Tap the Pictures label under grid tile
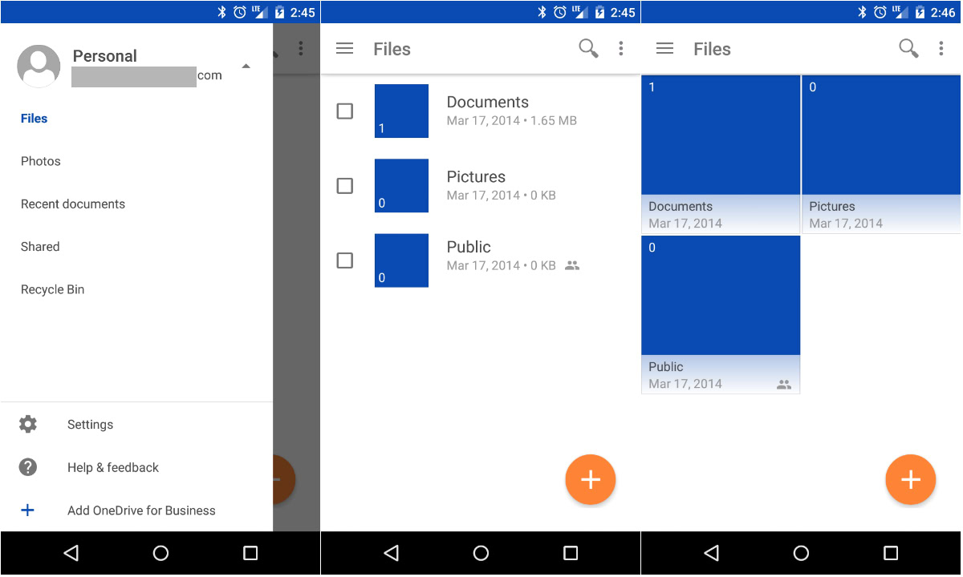 832,207
